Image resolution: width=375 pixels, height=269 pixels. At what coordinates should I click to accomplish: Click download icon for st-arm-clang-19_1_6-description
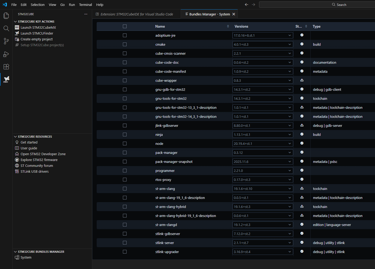click(x=302, y=198)
